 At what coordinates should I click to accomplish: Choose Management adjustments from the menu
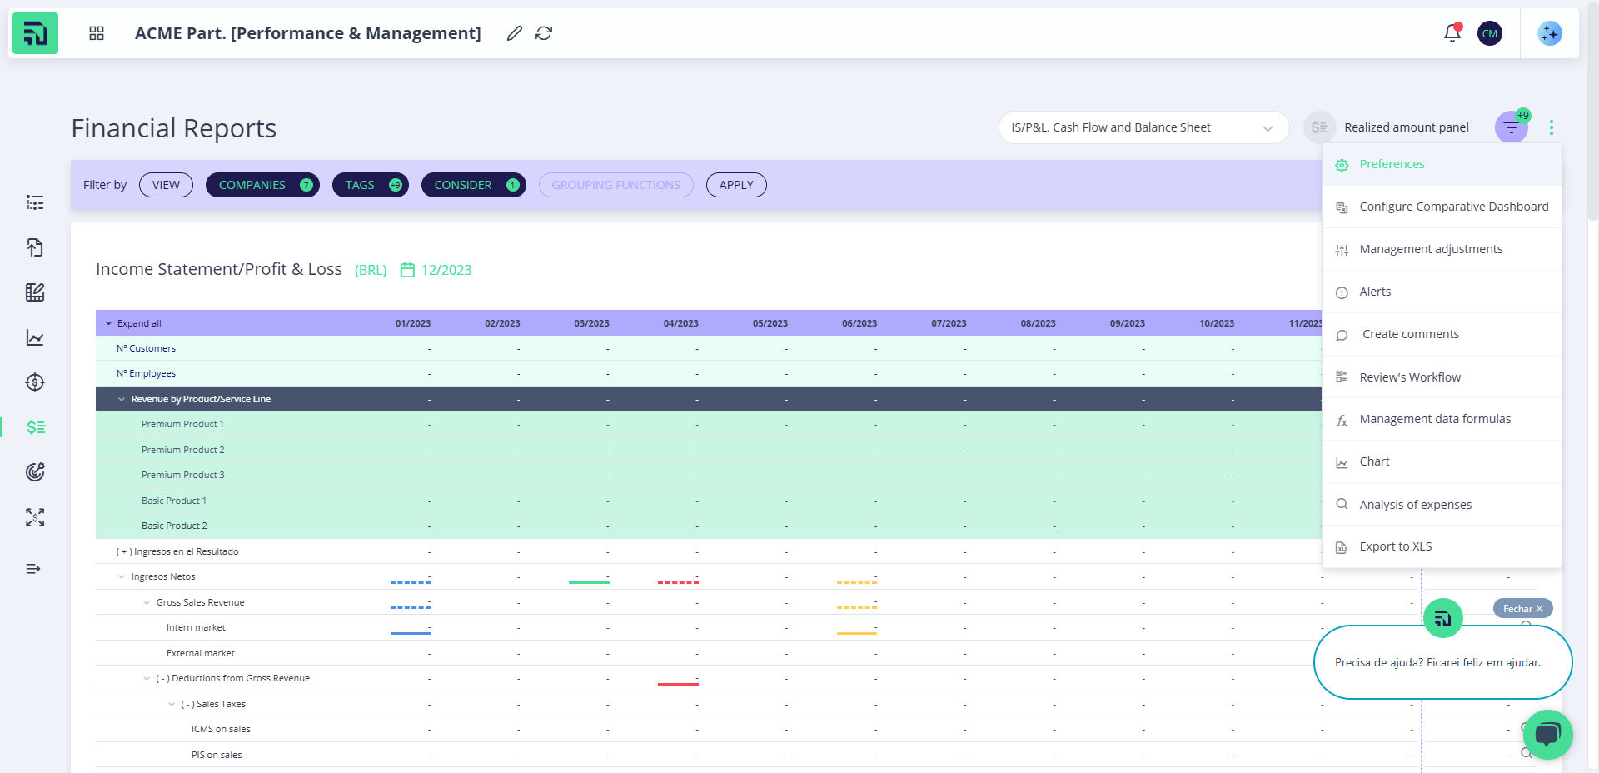(x=1430, y=249)
